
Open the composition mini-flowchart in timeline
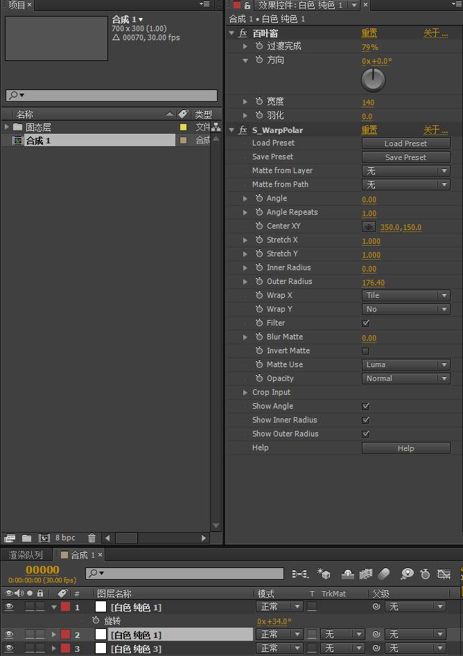[300, 574]
